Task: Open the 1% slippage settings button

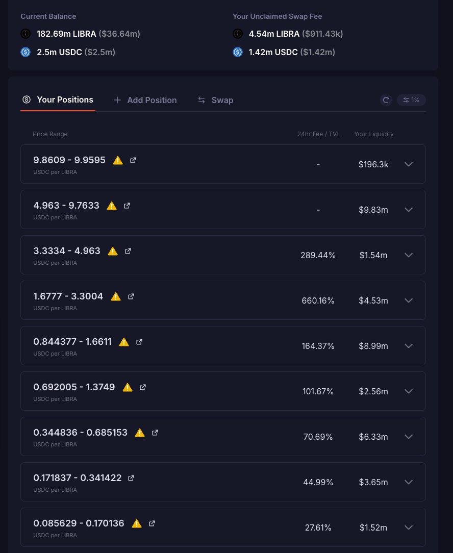Action: (x=411, y=100)
